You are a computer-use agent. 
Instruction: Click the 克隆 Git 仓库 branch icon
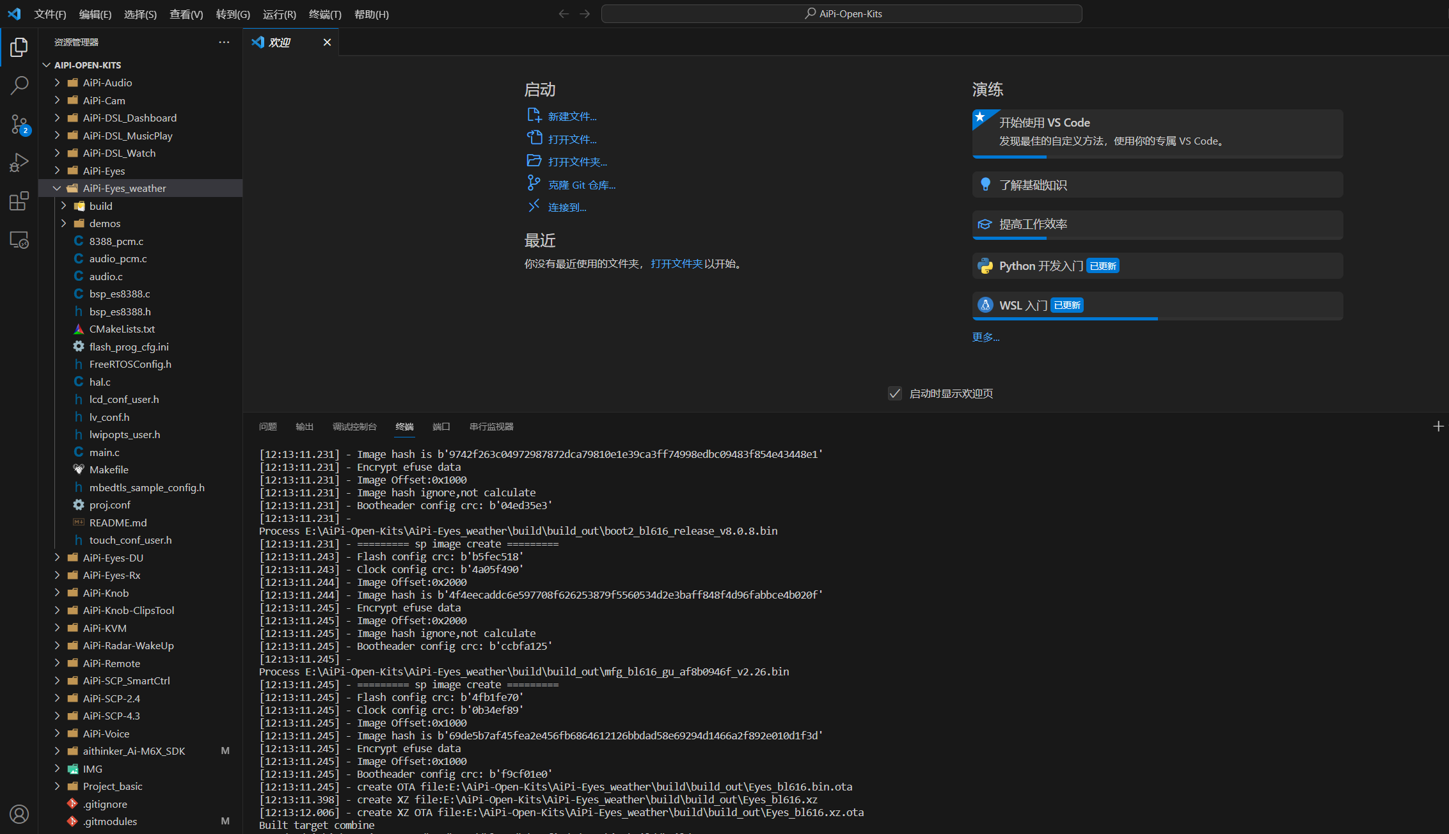tap(534, 184)
